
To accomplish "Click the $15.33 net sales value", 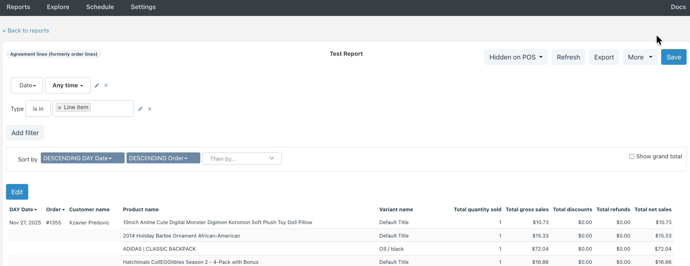I will click(663, 236).
